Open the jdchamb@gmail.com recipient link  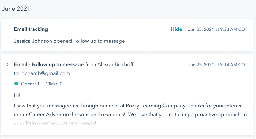coord(42,73)
